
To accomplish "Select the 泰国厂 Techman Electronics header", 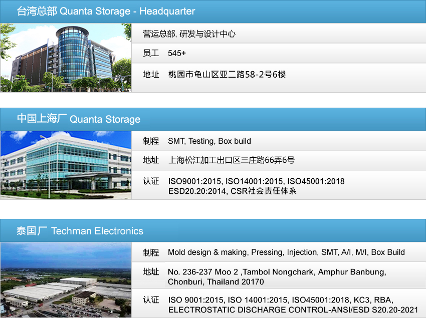I will point(80,231).
